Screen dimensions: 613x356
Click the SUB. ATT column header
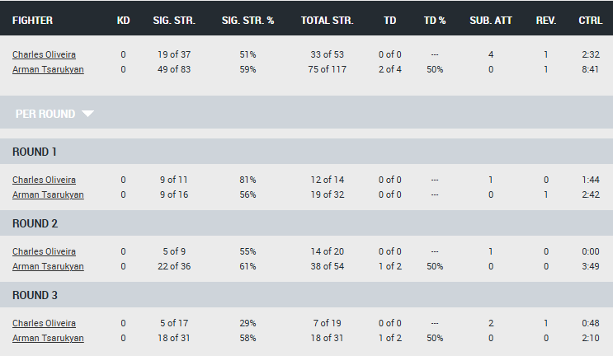point(491,21)
